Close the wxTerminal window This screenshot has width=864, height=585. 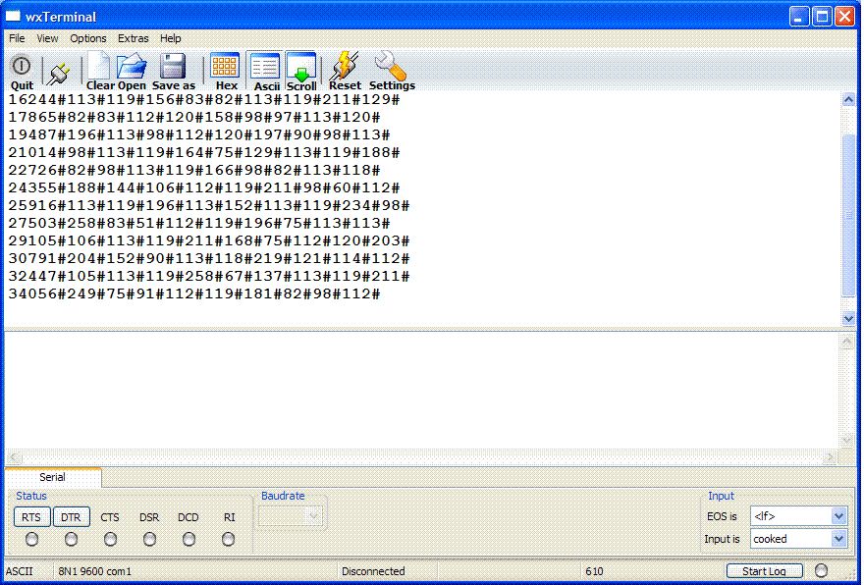844,17
